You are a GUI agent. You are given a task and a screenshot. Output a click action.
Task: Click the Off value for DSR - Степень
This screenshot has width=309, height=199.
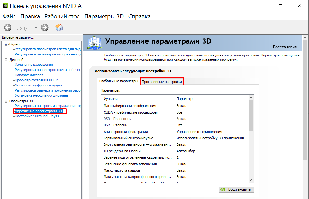click(x=179, y=125)
